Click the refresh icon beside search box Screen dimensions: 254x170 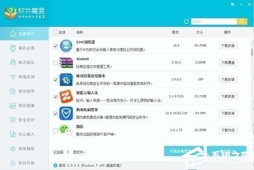point(186,22)
